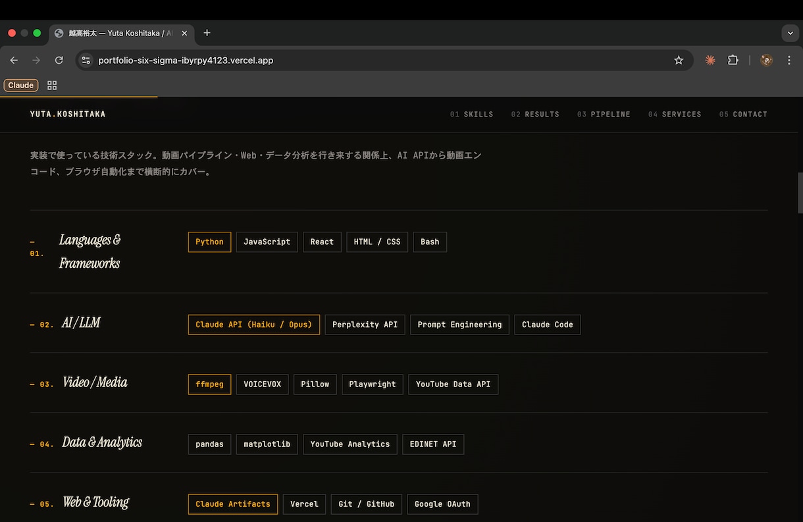
Task: Click the React skill tag
Action: pos(322,242)
